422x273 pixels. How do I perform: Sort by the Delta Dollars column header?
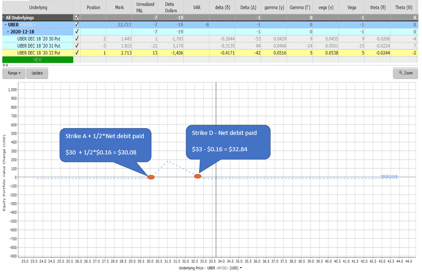click(171, 8)
